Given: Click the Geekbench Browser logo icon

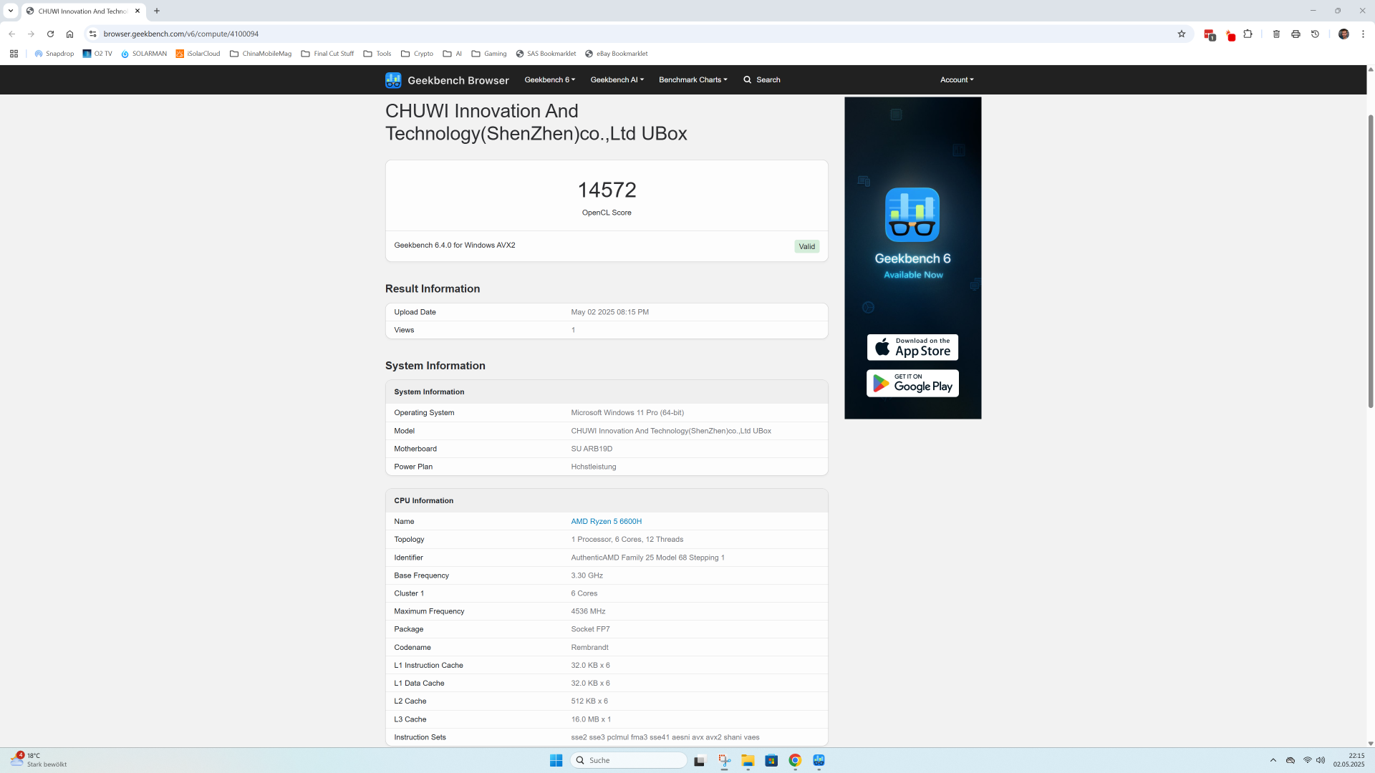Looking at the screenshot, I should point(393,80).
